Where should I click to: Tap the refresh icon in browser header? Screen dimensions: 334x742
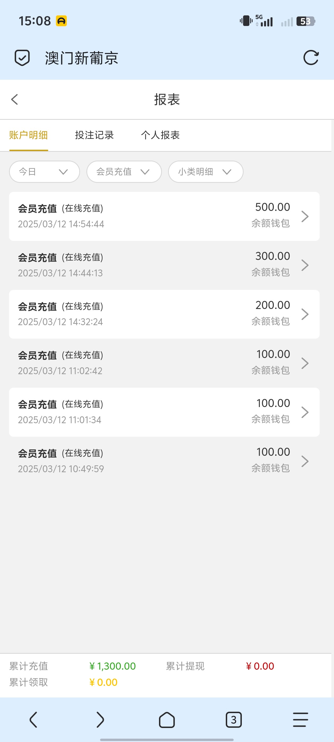[311, 58]
